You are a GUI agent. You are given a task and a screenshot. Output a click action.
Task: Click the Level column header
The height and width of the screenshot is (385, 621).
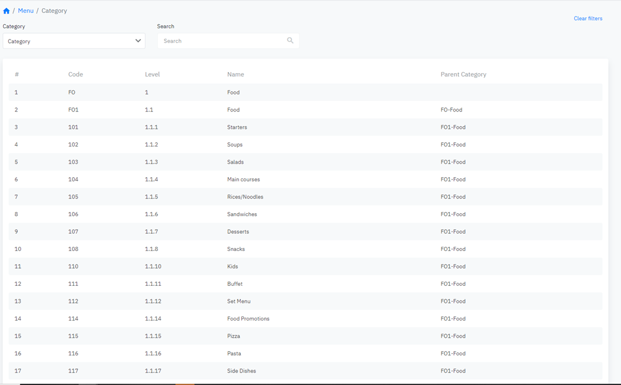click(x=152, y=74)
